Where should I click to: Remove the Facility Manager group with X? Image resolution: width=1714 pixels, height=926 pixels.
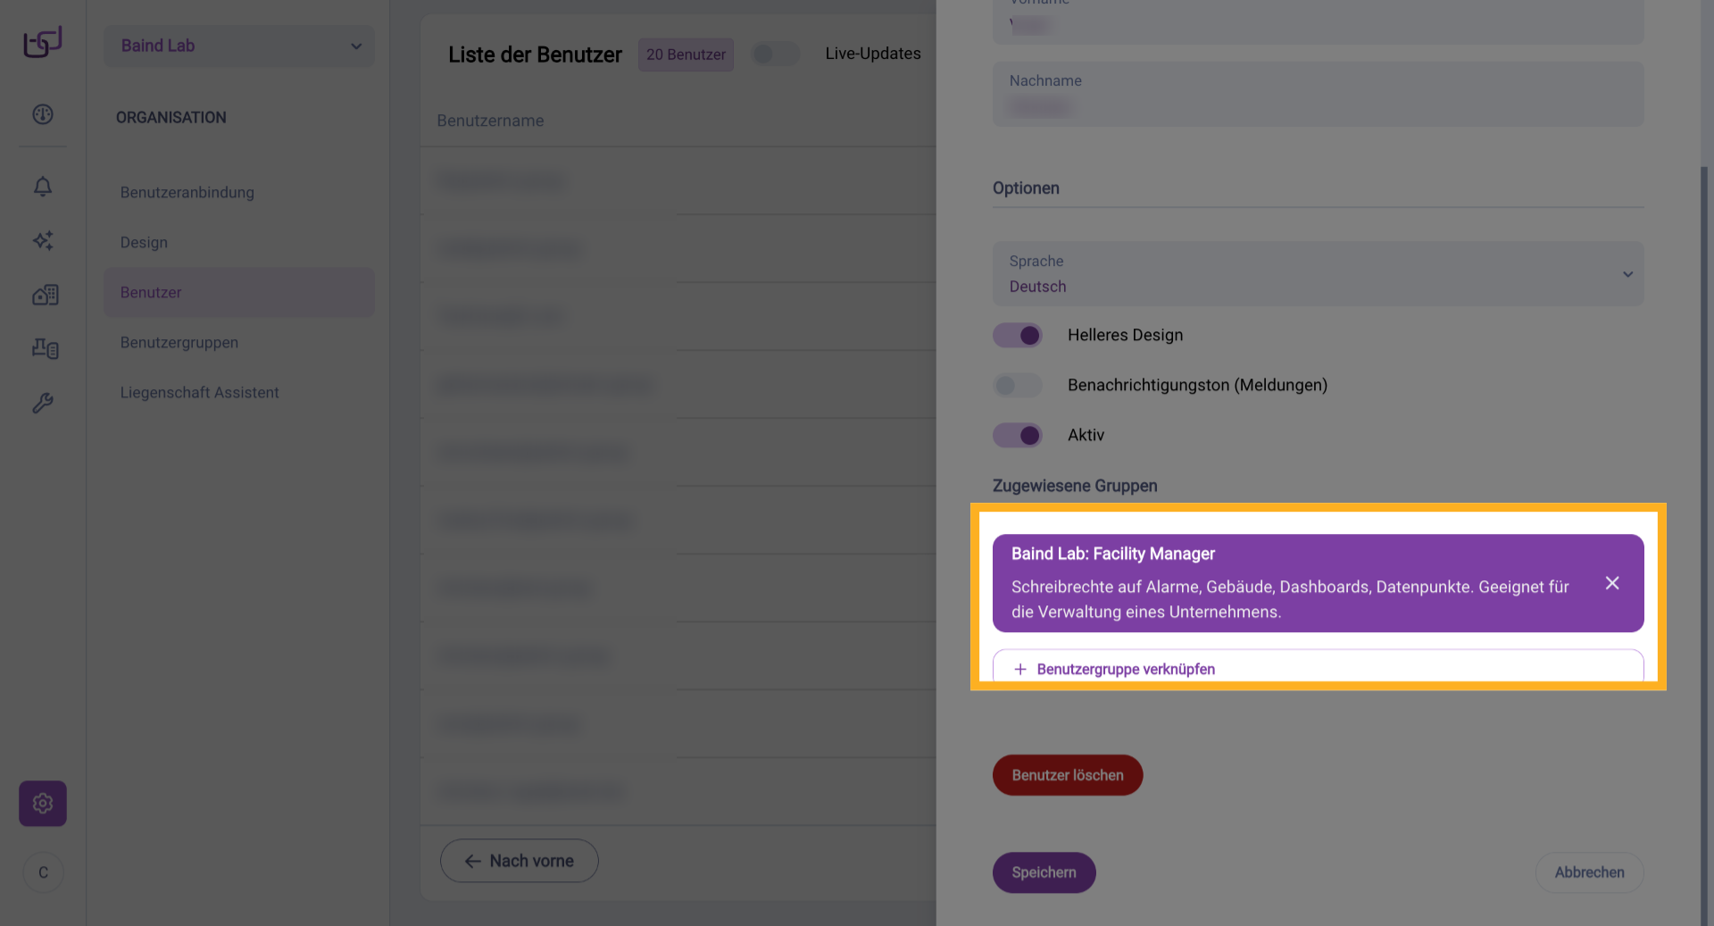[x=1612, y=583]
